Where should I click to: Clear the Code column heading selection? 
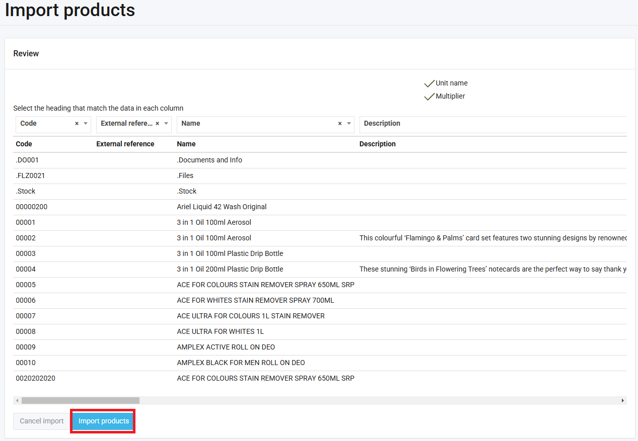pos(77,124)
